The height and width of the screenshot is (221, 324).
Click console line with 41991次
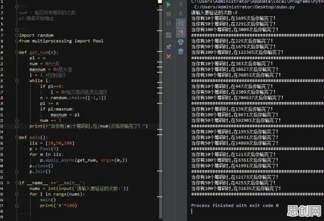[x=235, y=165]
